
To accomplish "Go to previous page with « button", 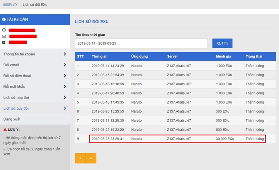I will point(80,158).
